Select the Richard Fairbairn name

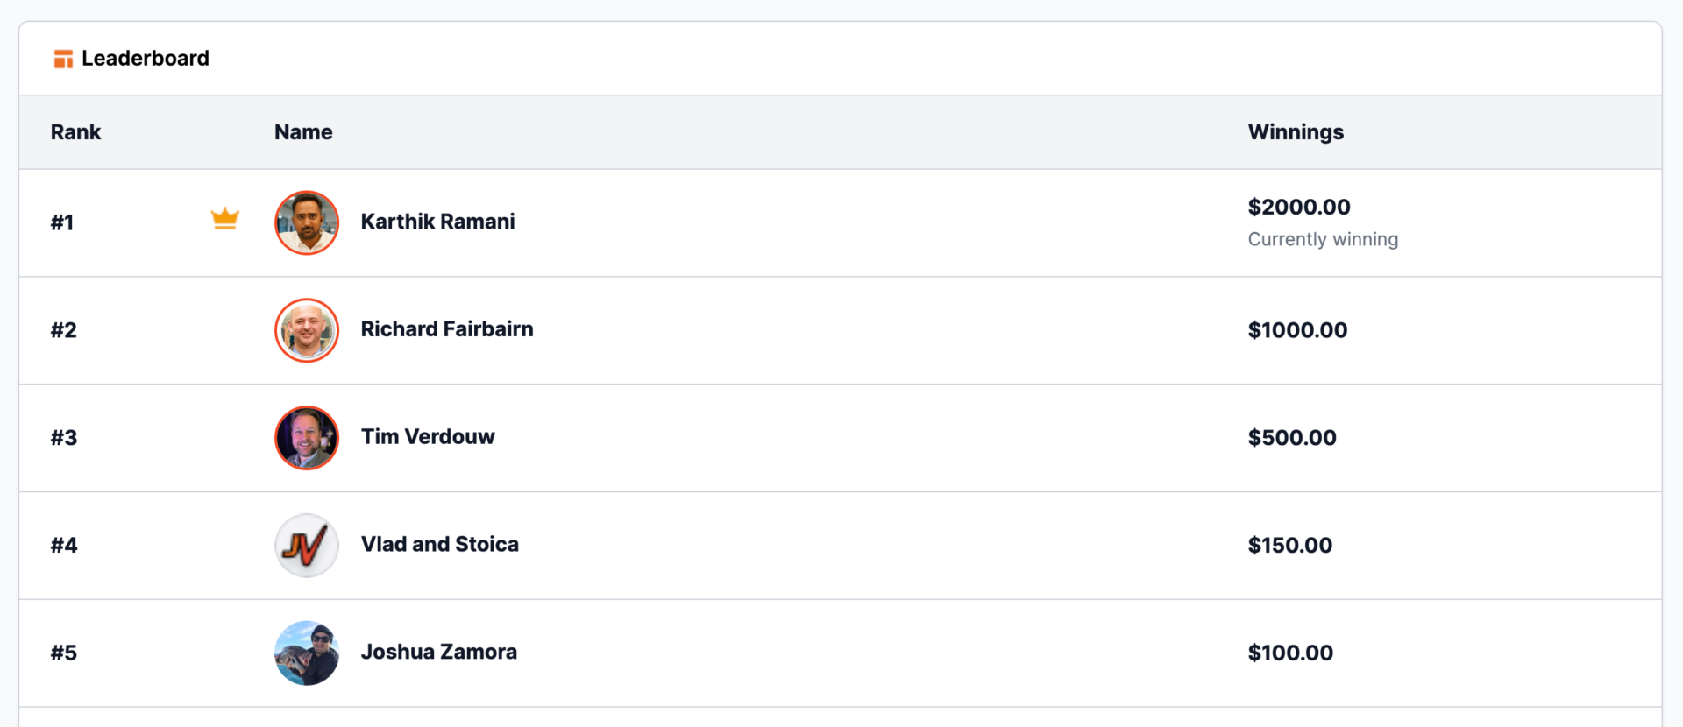pyautogui.click(x=447, y=329)
